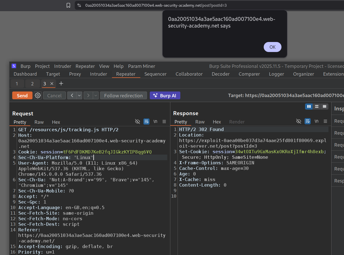
Task: Switch to the Proxy tab
Action: point(75,74)
